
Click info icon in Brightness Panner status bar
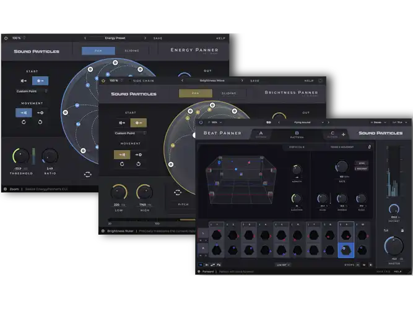pyautogui.click(x=103, y=231)
